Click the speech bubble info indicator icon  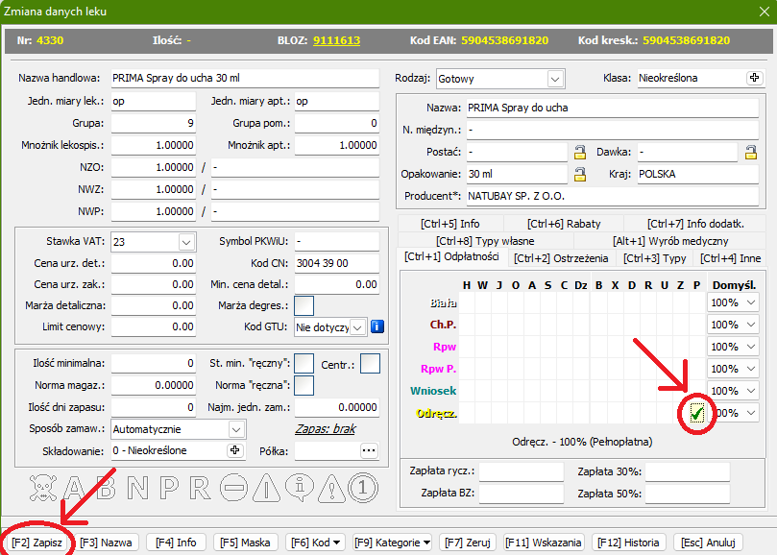click(x=301, y=489)
